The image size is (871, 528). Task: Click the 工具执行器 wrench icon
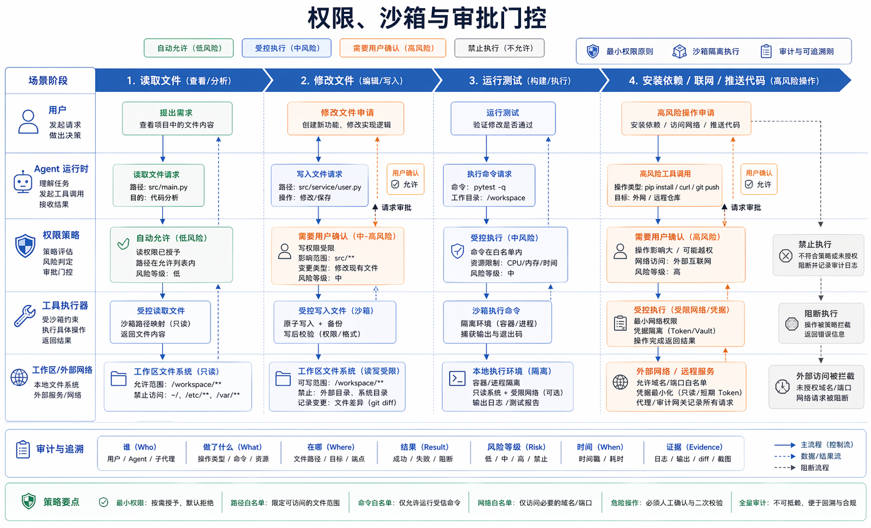point(24,316)
